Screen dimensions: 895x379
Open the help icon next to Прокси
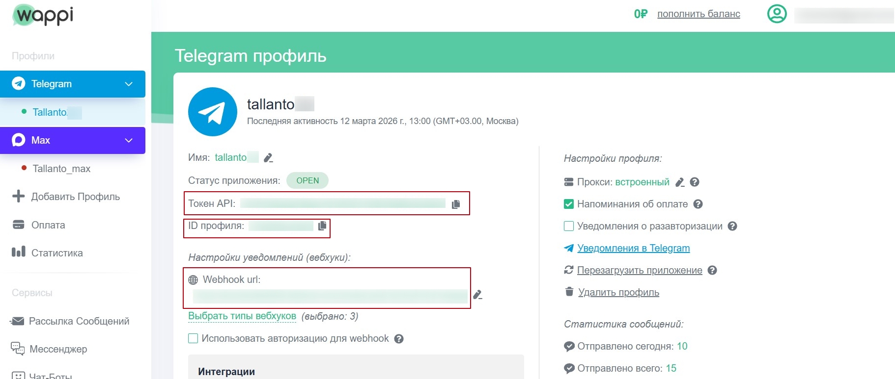pyautogui.click(x=695, y=182)
